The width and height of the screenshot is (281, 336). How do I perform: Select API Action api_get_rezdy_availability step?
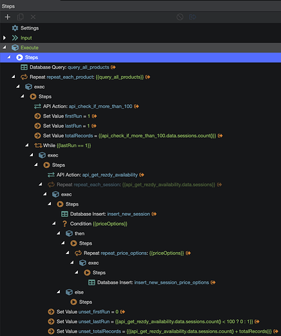(140, 175)
